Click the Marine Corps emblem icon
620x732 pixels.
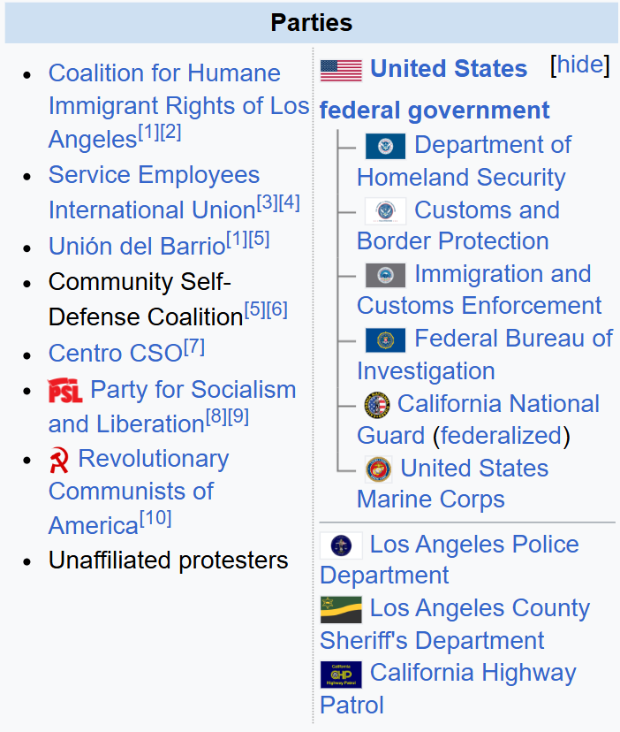click(378, 469)
